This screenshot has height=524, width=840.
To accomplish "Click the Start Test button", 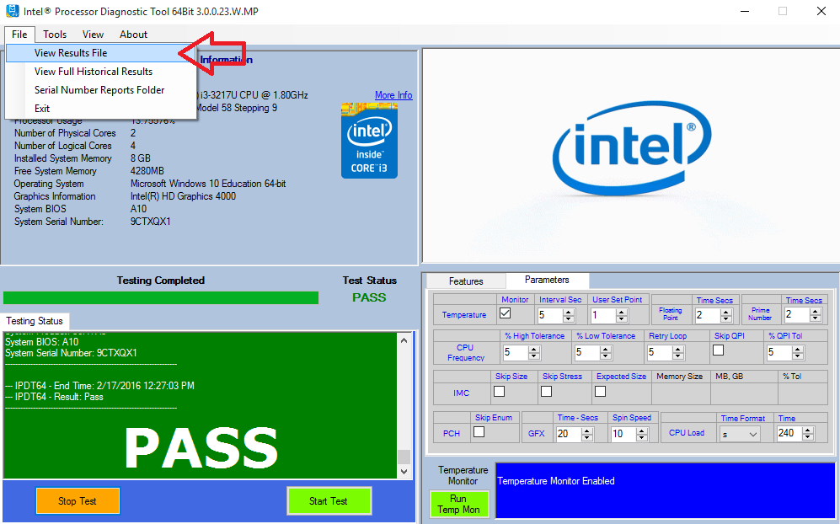I will point(329,501).
